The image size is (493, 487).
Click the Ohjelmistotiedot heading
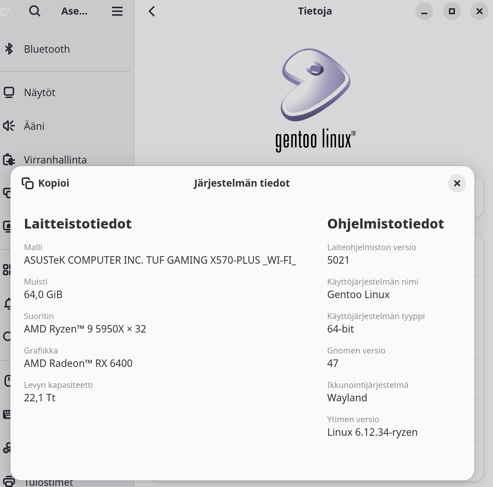coord(385,224)
